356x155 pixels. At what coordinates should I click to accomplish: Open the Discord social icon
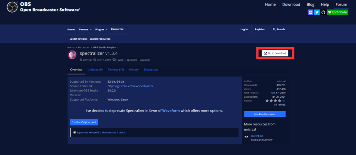310,12
